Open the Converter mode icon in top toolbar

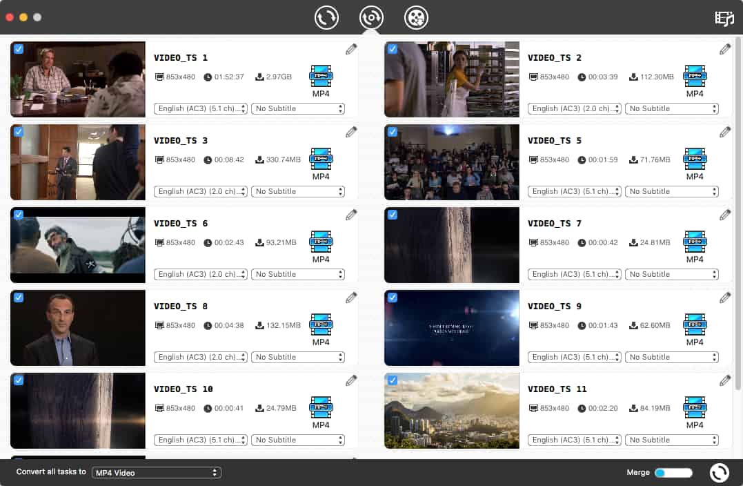pos(326,18)
